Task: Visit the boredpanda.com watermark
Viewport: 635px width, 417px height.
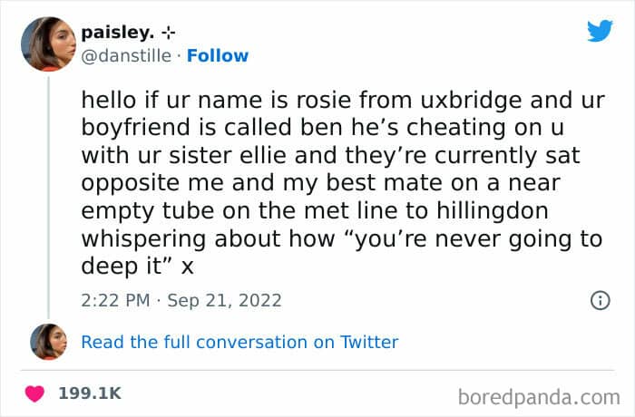Action: (x=539, y=398)
